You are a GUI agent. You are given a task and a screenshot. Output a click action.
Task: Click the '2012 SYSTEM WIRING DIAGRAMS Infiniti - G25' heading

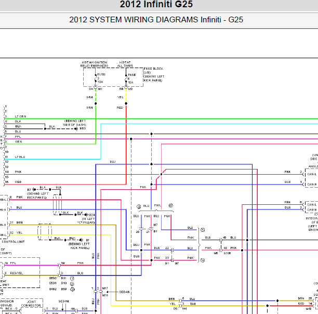point(156,20)
